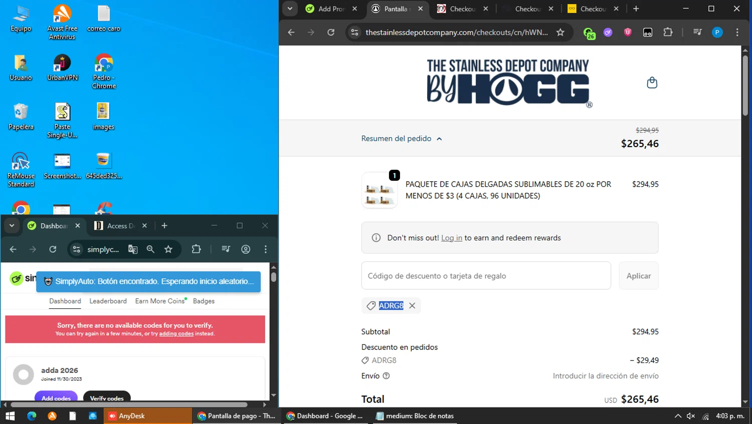This screenshot has width=752, height=424.
Task: Switch to medium: Bloc de notas in taskbar
Action: [x=415, y=416]
